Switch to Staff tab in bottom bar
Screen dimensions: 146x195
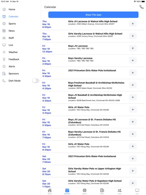coord(120,191)
